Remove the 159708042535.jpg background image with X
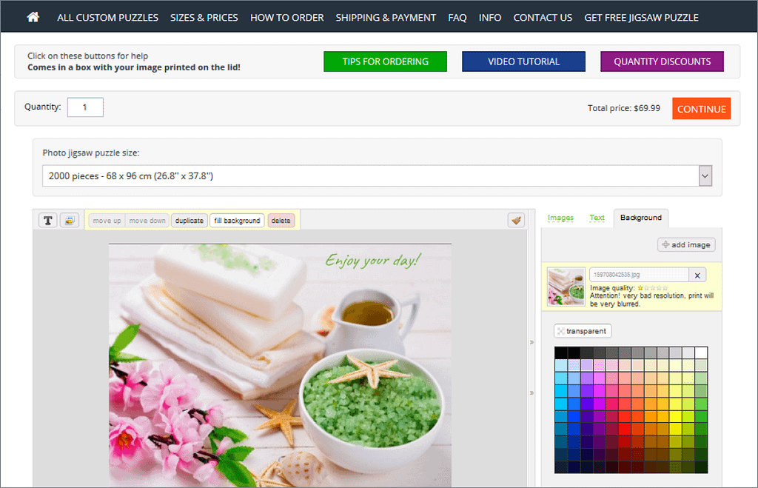 (697, 275)
